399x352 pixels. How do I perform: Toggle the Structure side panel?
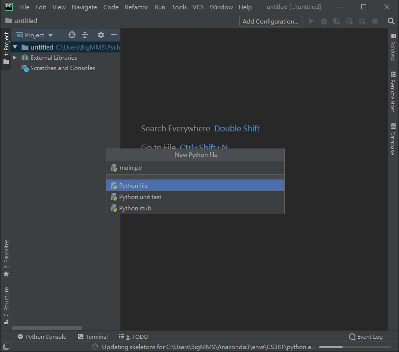(x=6, y=305)
